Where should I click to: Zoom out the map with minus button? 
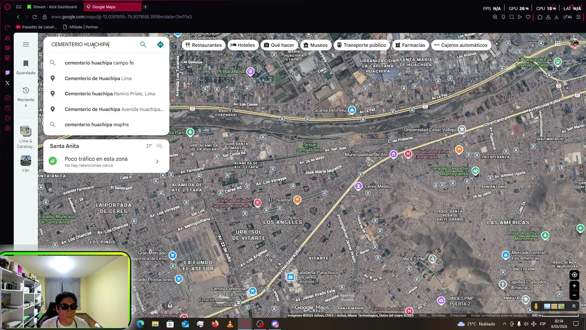click(575, 295)
